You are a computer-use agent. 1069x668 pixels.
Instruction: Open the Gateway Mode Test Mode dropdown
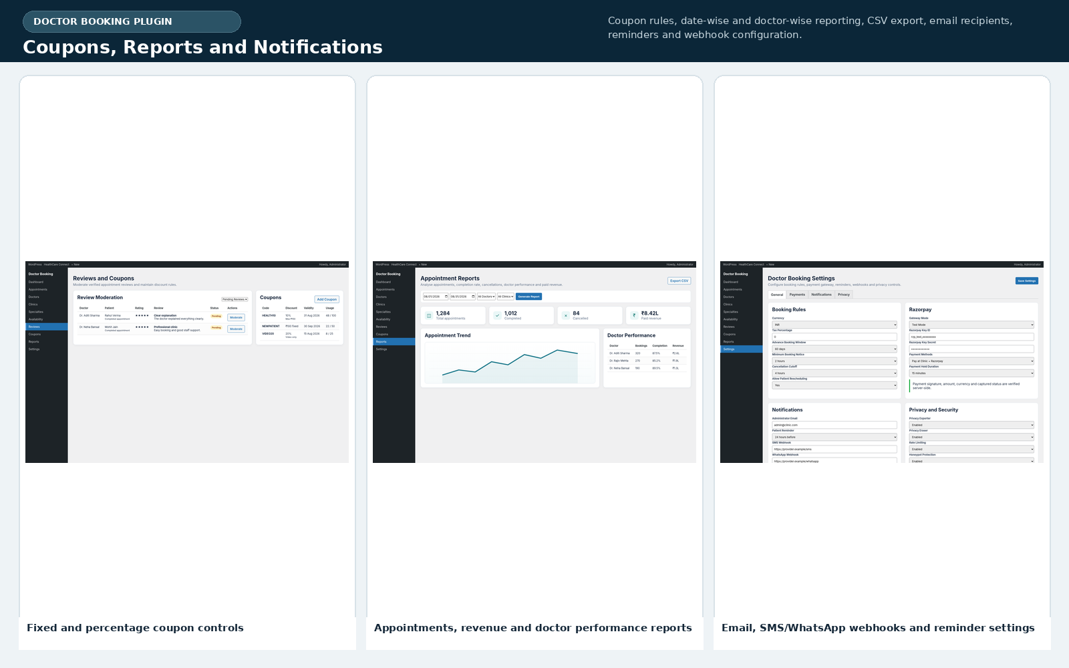971,325
